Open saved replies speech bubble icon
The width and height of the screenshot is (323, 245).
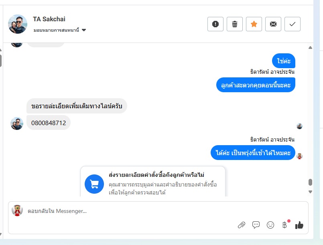(x=256, y=225)
